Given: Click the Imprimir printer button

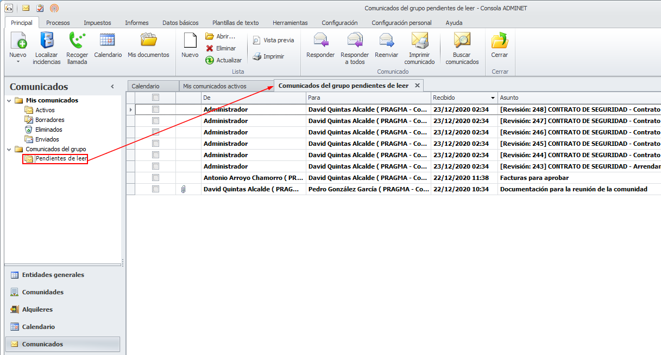Looking at the screenshot, I should [x=268, y=56].
